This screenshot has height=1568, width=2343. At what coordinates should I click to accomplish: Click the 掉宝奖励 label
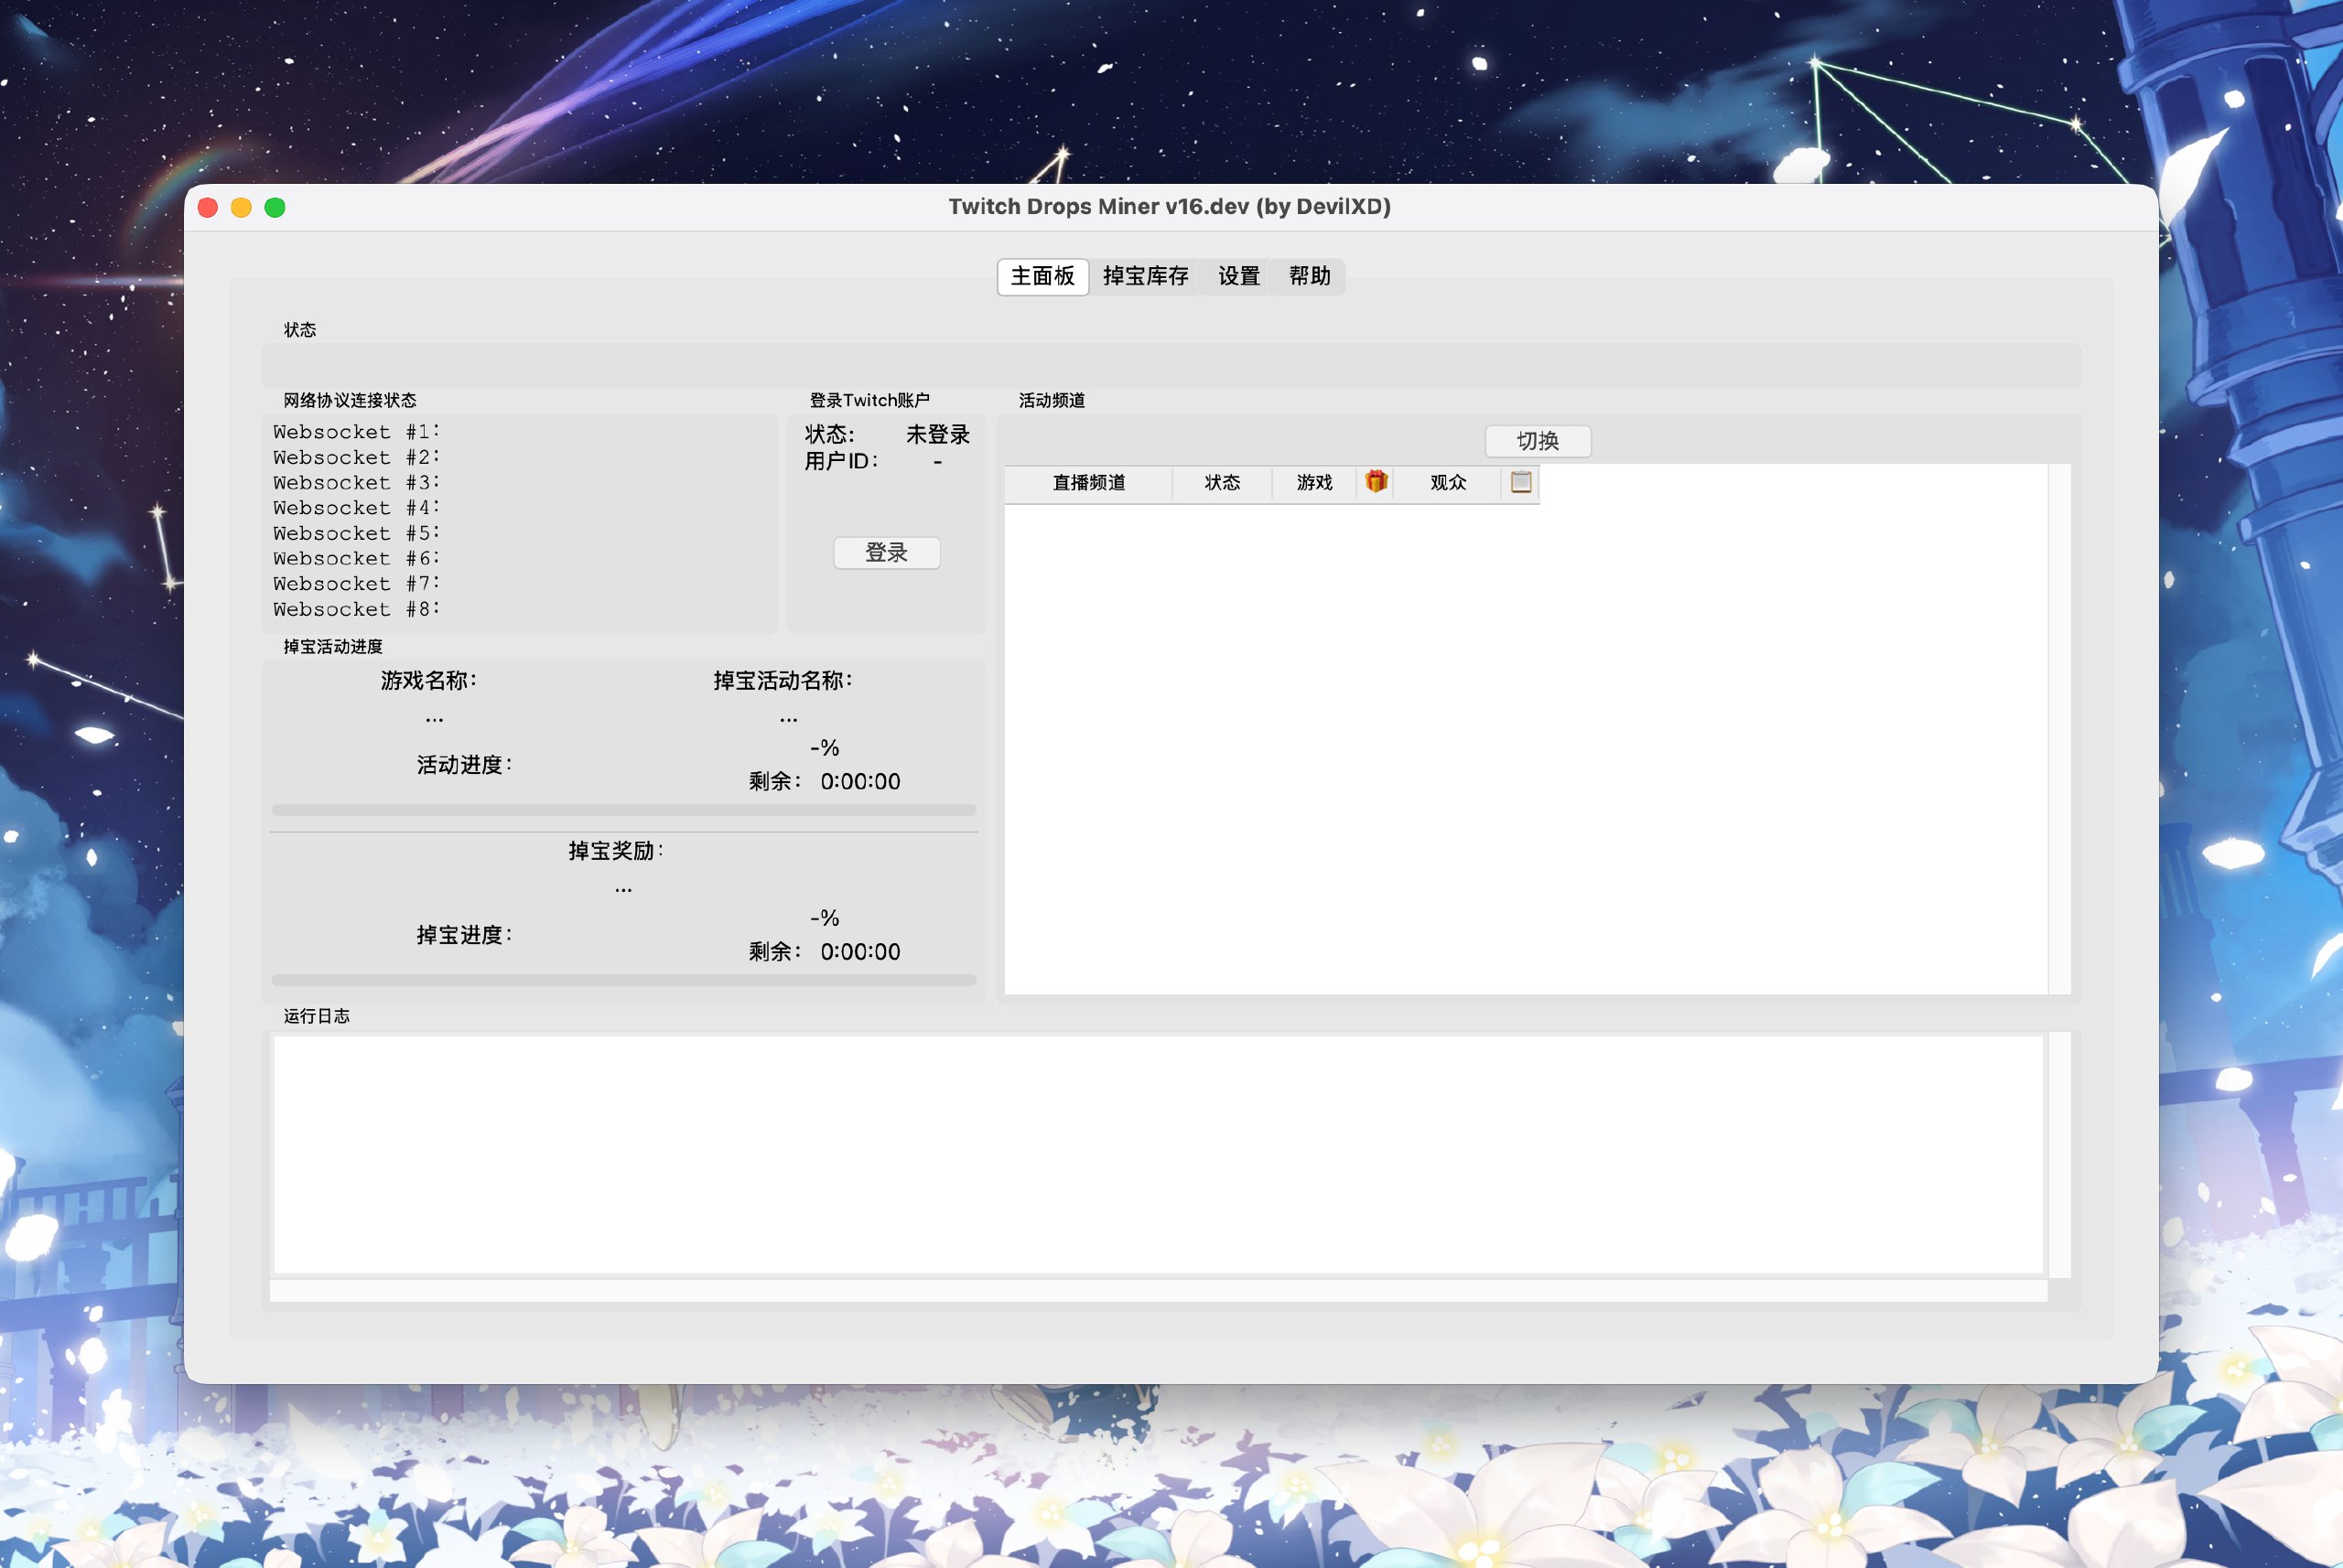click(x=616, y=851)
